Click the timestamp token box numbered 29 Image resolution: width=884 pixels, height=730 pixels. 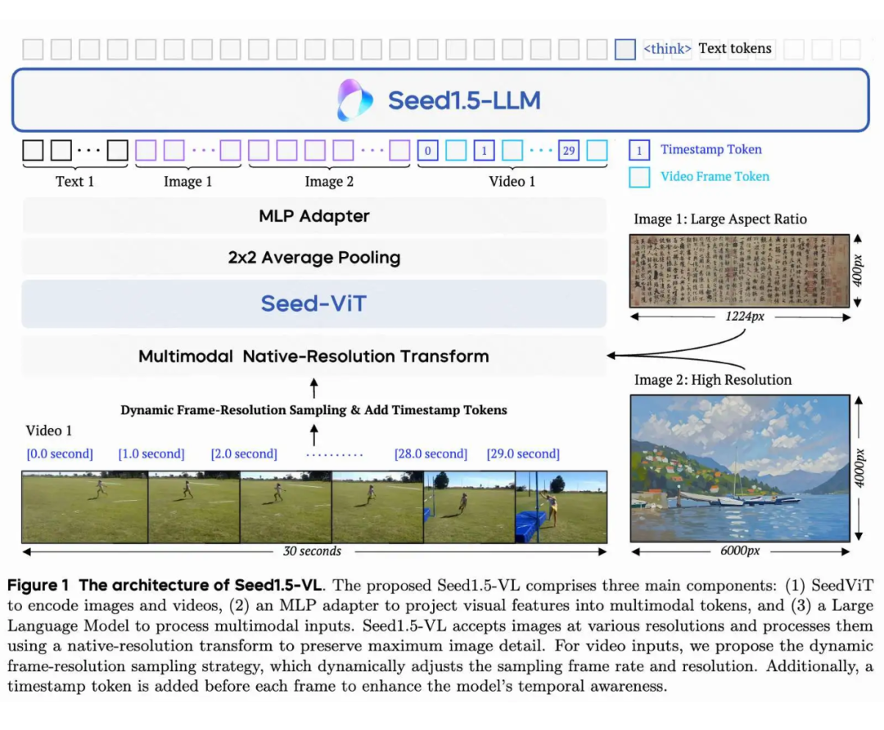(569, 151)
